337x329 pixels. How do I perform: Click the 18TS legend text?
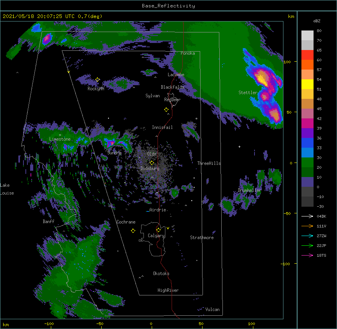point(321,255)
